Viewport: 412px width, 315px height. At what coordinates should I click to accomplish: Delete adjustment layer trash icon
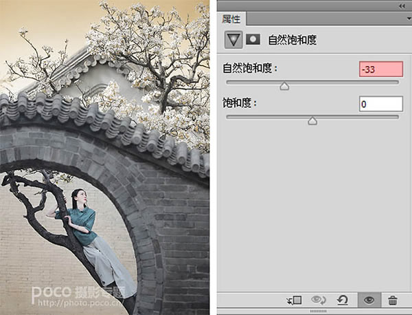[392, 301]
